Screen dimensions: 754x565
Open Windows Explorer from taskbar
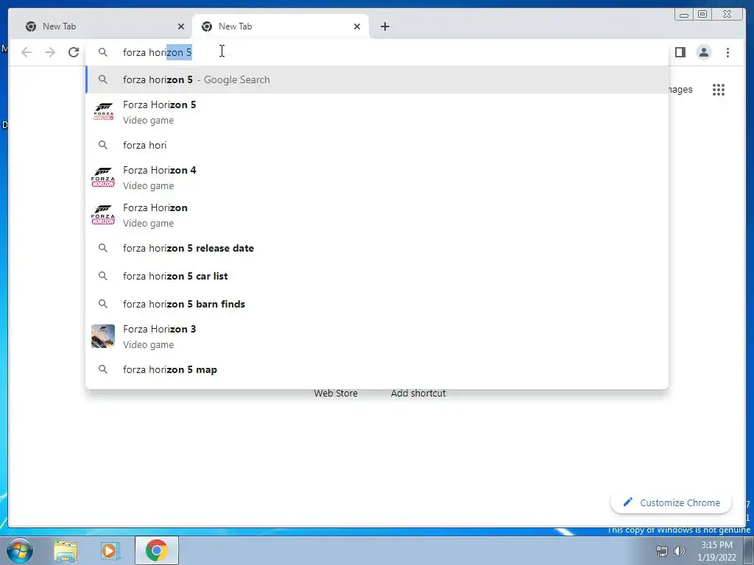(x=66, y=550)
